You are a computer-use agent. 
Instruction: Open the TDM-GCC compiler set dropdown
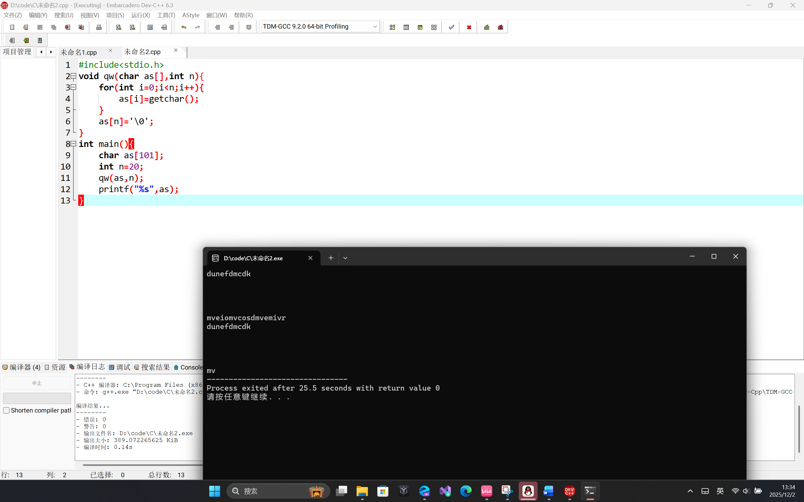[375, 27]
